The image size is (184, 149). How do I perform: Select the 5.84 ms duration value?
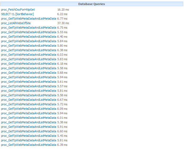click(62, 41)
